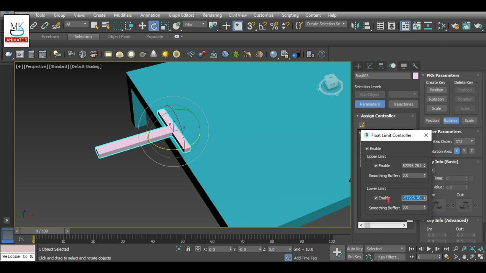The height and width of the screenshot is (273, 486).
Task: Click the Selection Lock padlock icon
Action: [x=188, y=249]
